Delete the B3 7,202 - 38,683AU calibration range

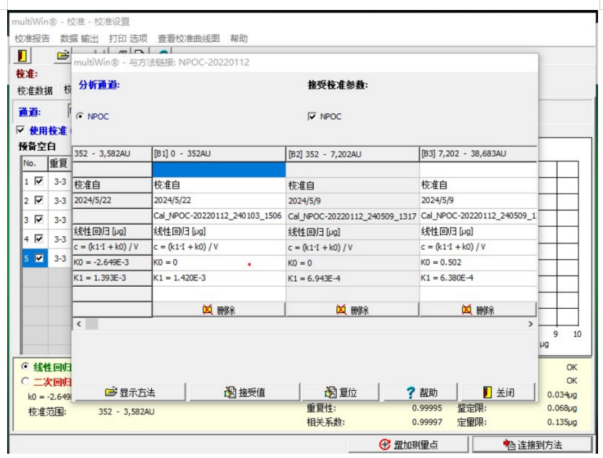point(478,310)
